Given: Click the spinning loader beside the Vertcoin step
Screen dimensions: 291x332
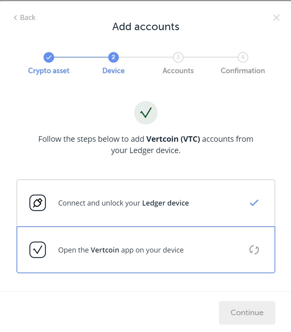Looking at the screenshot, I should coord(254,250).
